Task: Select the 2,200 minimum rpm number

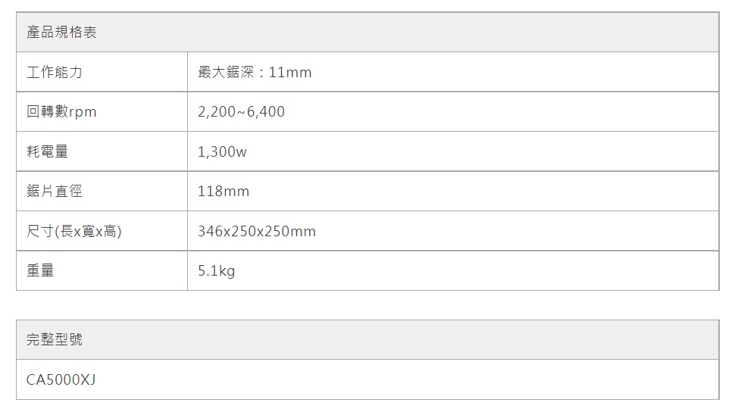Action: pos(216,112)
